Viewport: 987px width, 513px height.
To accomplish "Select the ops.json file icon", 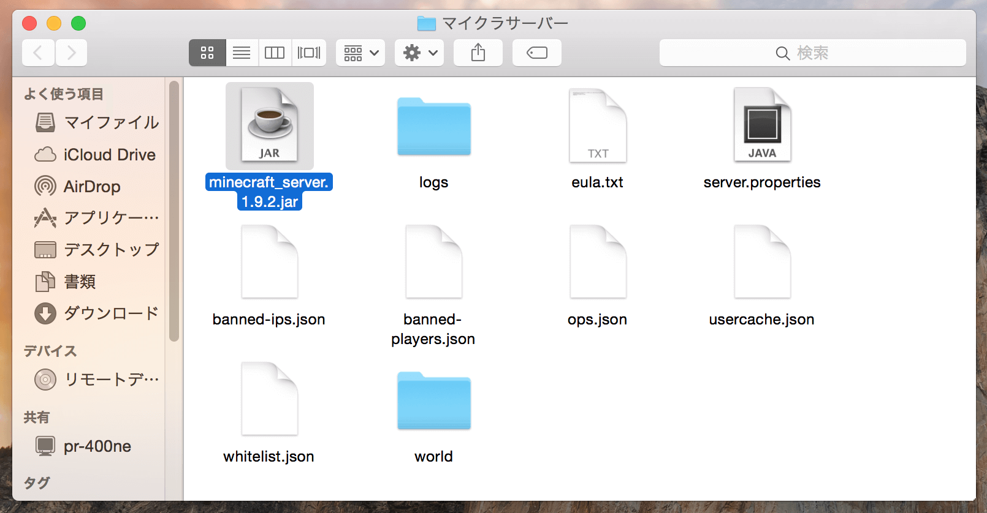I will click(x=598, y=262).
